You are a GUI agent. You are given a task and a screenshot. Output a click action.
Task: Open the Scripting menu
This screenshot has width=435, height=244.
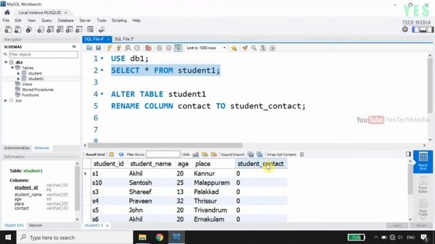point(119,20)
